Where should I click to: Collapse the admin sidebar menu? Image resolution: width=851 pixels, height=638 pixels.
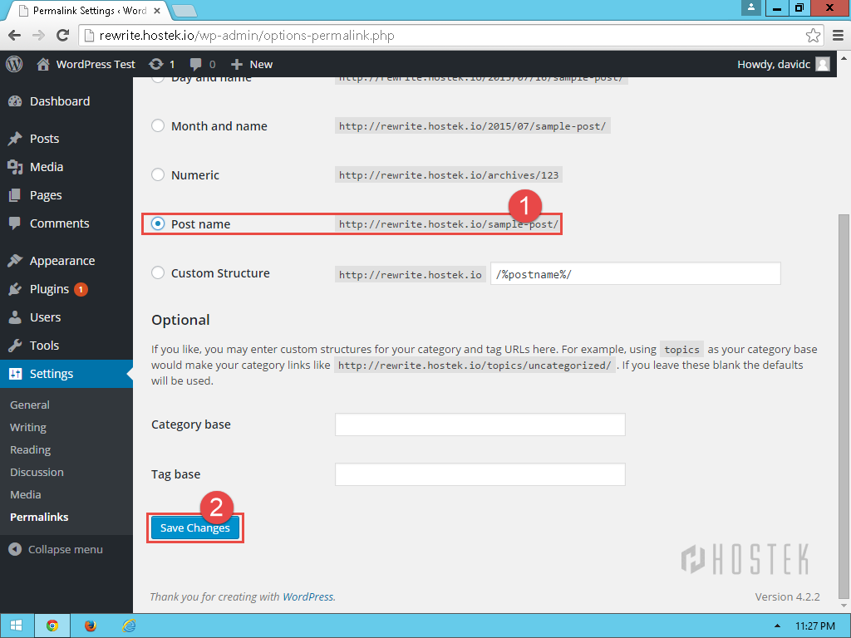56,549
